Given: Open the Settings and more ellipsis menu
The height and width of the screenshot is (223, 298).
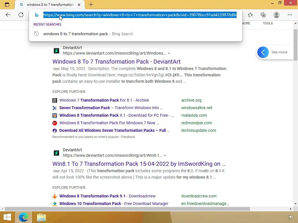Looking at the screenshot, I should click(290, 15).
